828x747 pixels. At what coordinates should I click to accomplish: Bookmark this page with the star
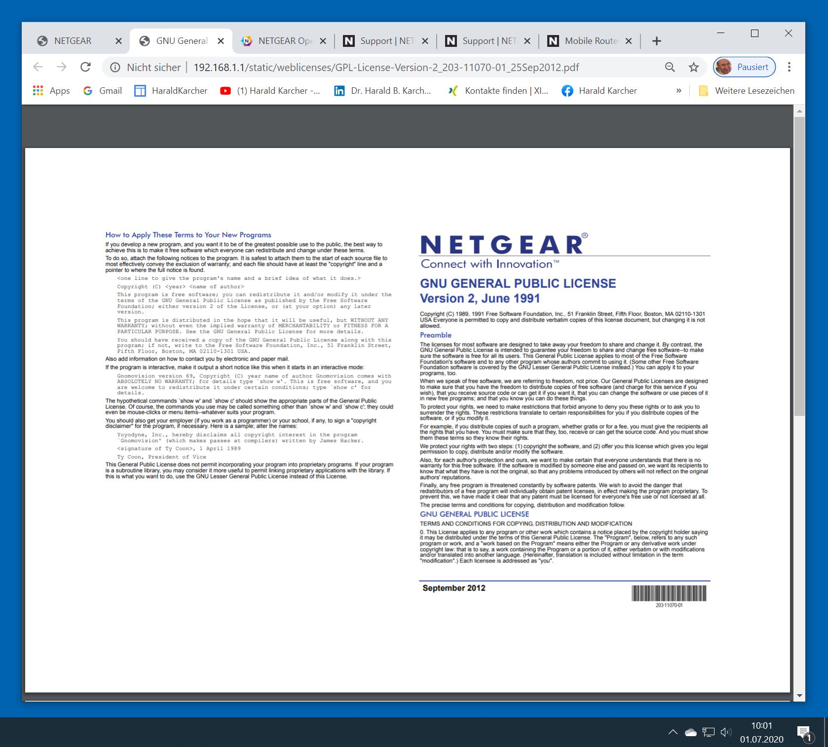tap(694, 68)
